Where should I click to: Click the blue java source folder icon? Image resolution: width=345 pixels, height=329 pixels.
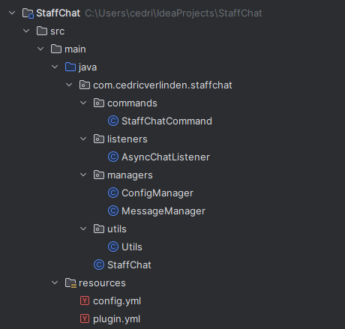tap(70, 67)
